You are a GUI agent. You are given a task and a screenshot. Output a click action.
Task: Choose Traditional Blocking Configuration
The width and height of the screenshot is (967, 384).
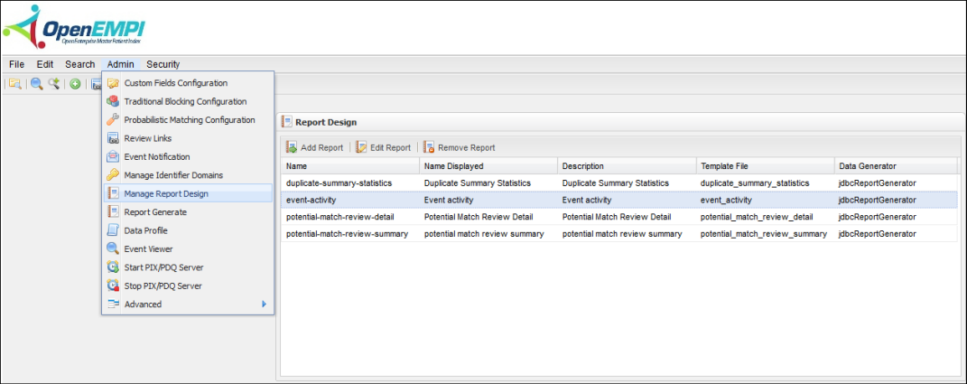click(188, 101)
